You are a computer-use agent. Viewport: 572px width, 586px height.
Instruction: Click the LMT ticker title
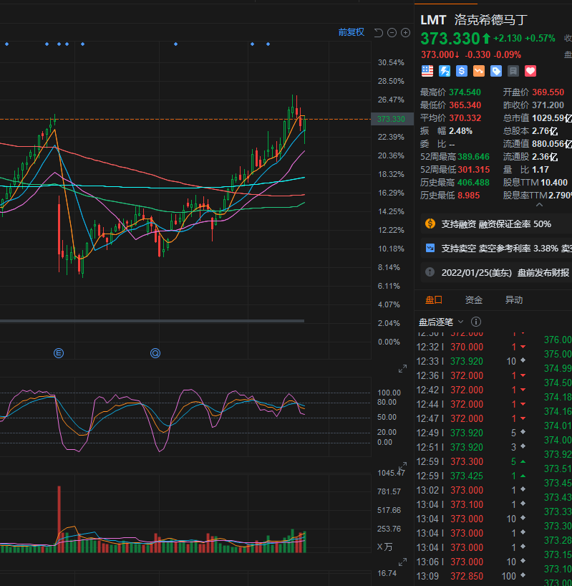tap(433, 20)
